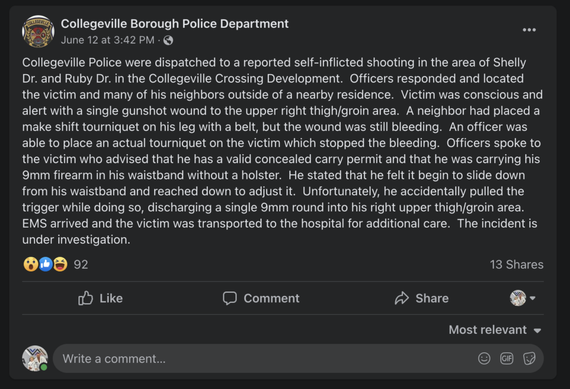Open Collegeville Borough Police Department page link
Viewport: 570px width, 389px height.
(x=175, y=24)
